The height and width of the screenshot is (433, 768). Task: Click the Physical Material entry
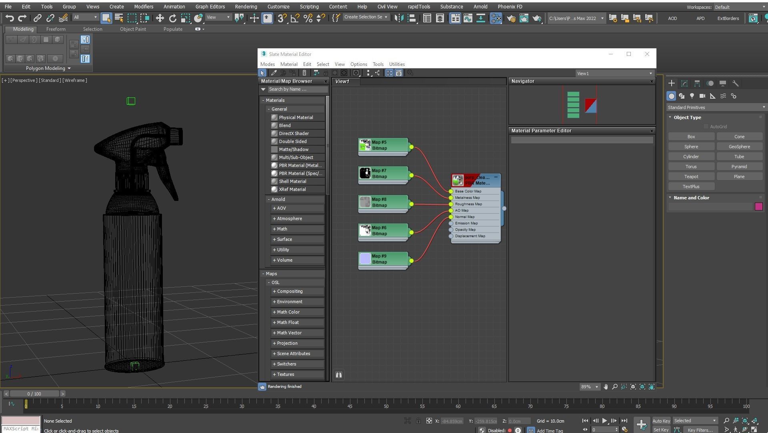tap(296, 117)
